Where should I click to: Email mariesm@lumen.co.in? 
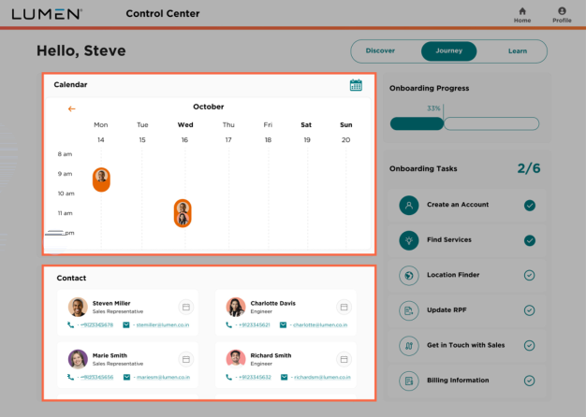coord(163,378)
